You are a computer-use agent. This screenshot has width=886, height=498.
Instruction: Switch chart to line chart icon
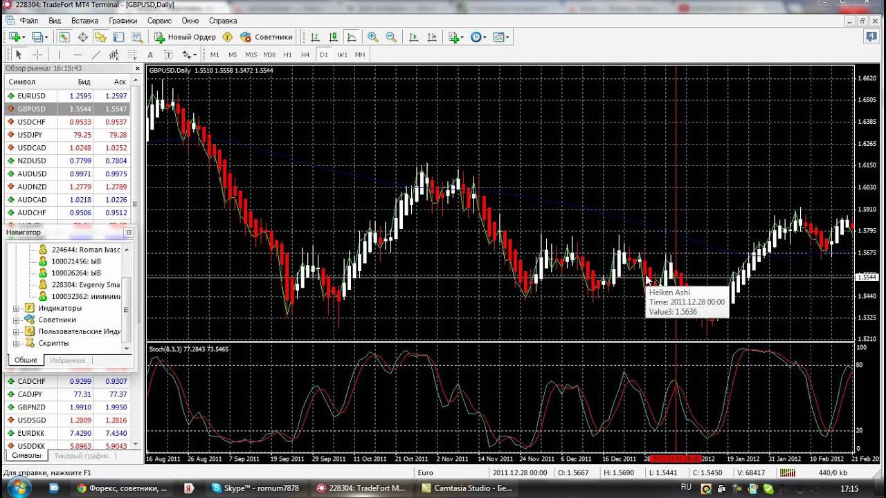click(351, 37)
